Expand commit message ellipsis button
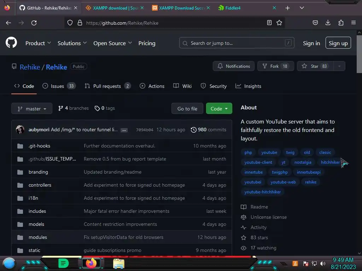 pyautogui.click(x=124, y=130)
